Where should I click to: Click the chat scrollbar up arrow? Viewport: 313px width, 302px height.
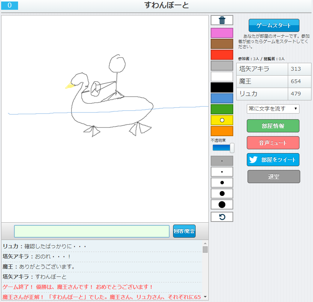(x=205, y=243)
